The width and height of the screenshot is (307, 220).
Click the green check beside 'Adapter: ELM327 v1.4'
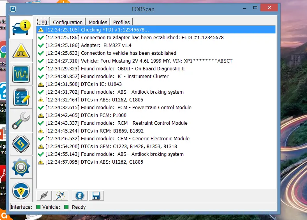click(x=41, y=45)
